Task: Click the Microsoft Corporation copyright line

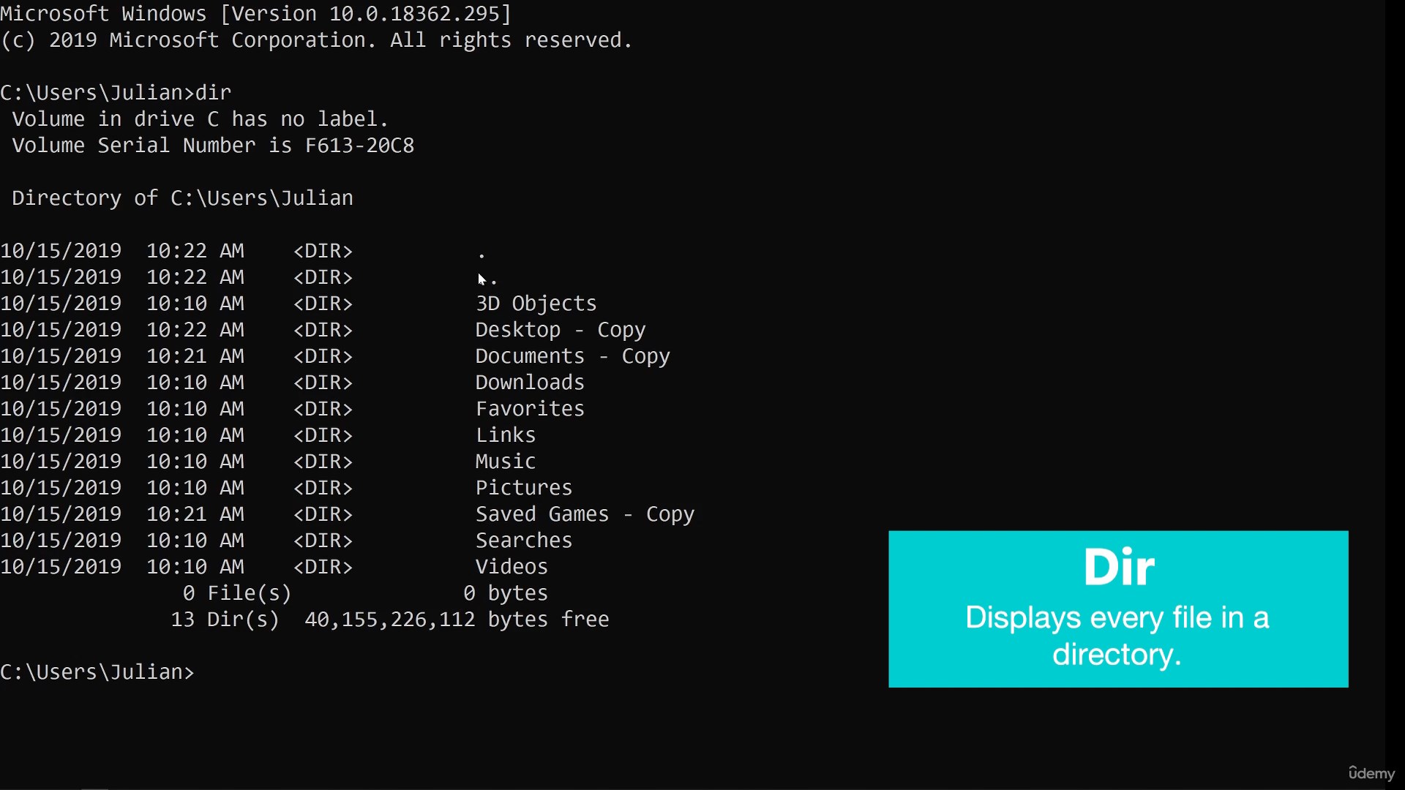Action: [x=316, y=40]
